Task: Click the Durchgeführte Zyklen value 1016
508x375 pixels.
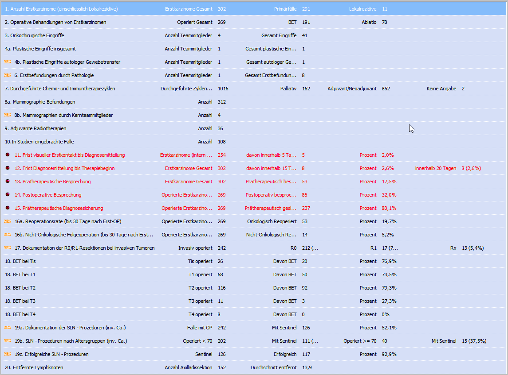Action: 223,88
